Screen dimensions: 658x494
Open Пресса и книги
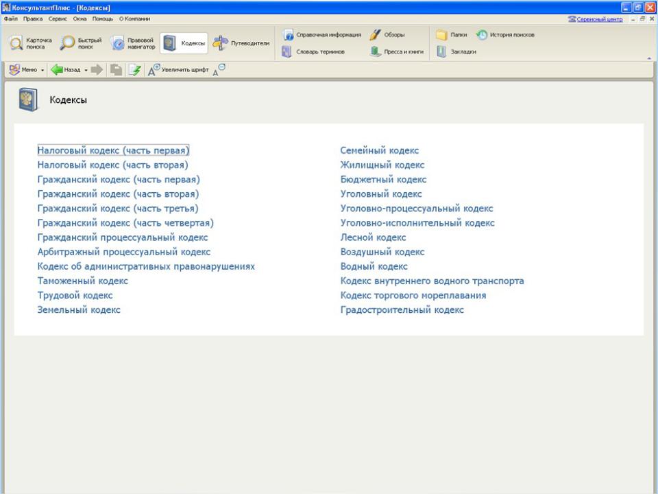click(397, 51)
